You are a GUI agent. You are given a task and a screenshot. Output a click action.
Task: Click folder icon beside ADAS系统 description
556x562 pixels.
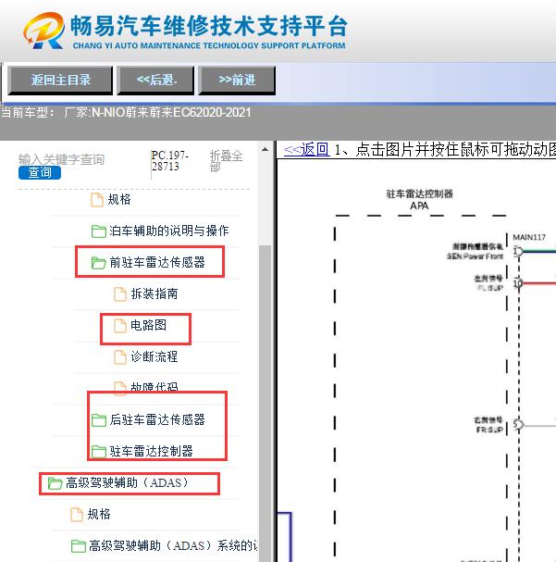click(x=78, y=546)
